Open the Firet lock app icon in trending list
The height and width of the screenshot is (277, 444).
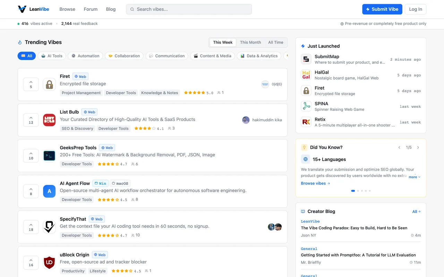tap(49, 84)
